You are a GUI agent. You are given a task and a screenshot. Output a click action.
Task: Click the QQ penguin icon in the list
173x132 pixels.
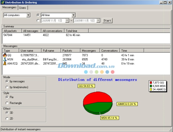(5, 55)
